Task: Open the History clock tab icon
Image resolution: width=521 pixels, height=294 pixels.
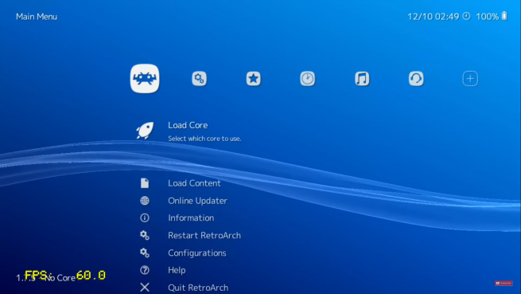Action: pyautogui.click(x=307, y=79)
